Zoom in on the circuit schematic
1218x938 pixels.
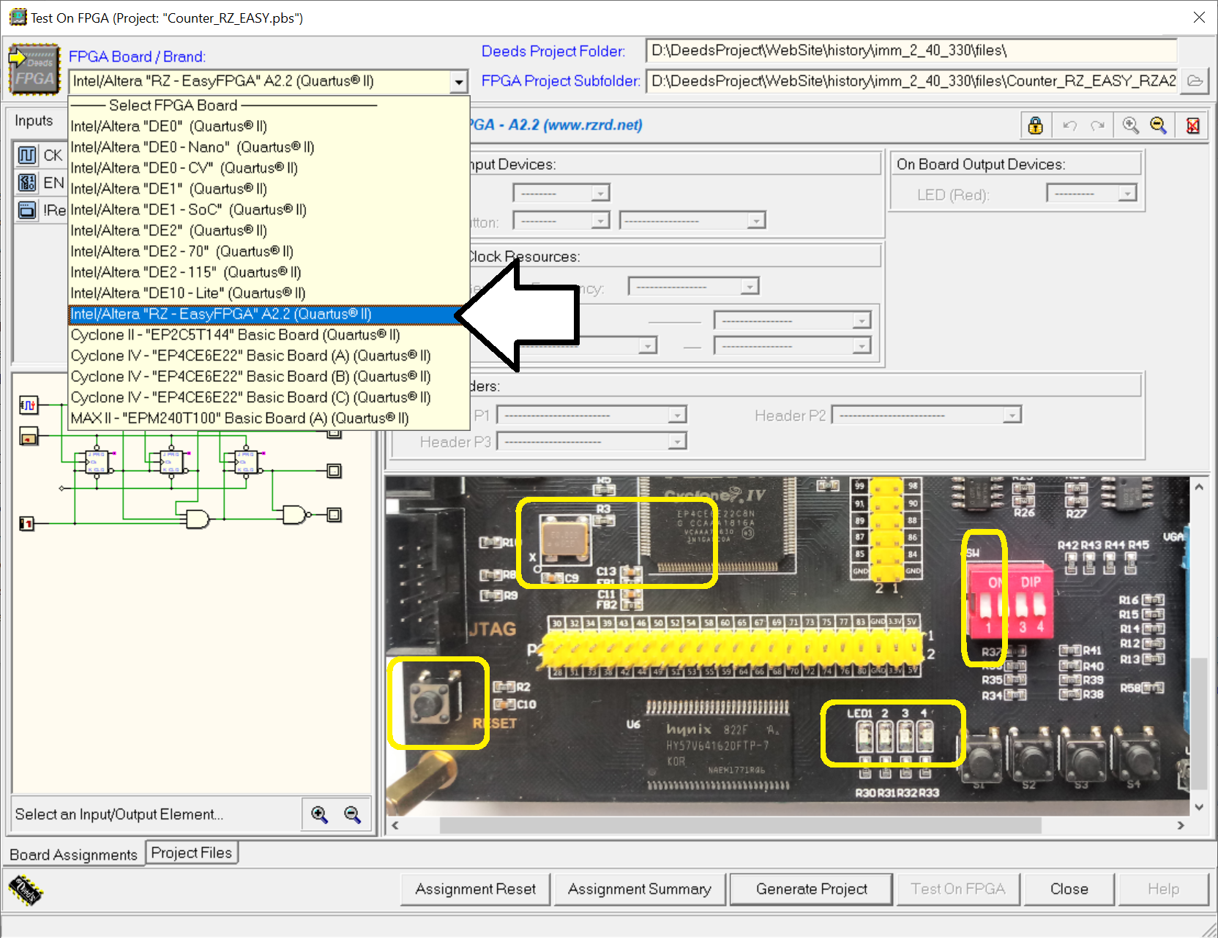click(319, 814)
